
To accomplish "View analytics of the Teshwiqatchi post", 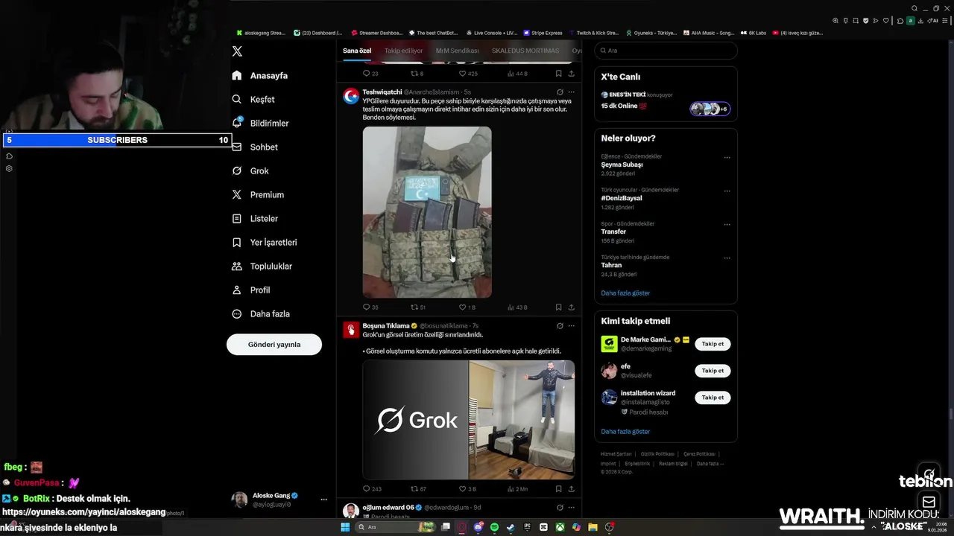I will (517, 307).
